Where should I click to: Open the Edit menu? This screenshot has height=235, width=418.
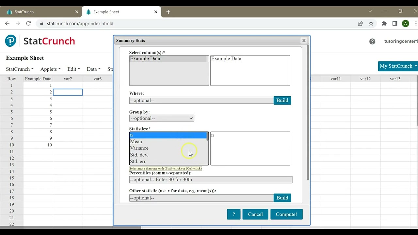pos(73,69)
